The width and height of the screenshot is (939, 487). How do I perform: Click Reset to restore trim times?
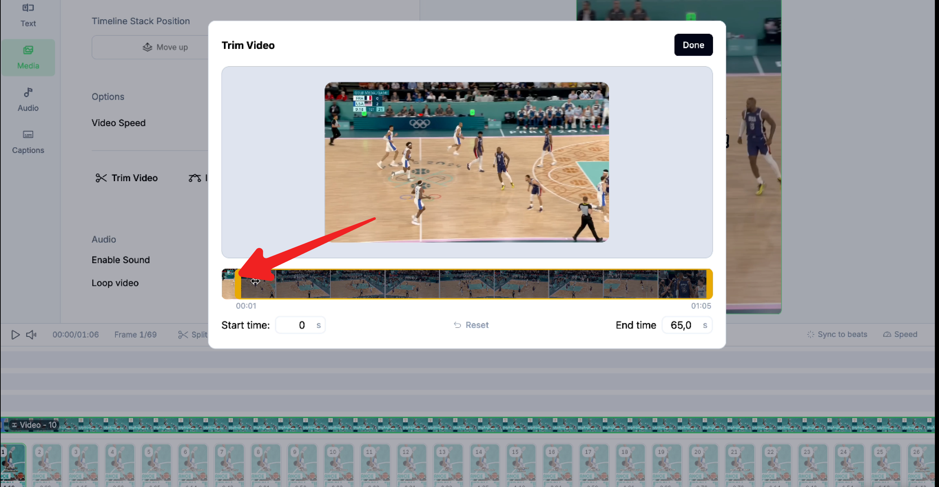click(471, 325)
